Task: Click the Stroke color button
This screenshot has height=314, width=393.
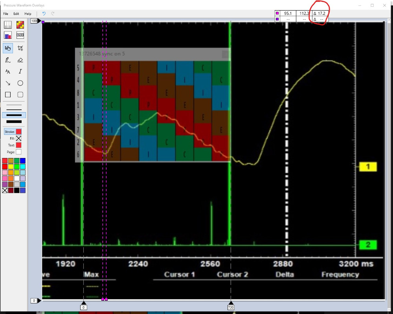Action: pyautogui.click(x=18, y=132)
